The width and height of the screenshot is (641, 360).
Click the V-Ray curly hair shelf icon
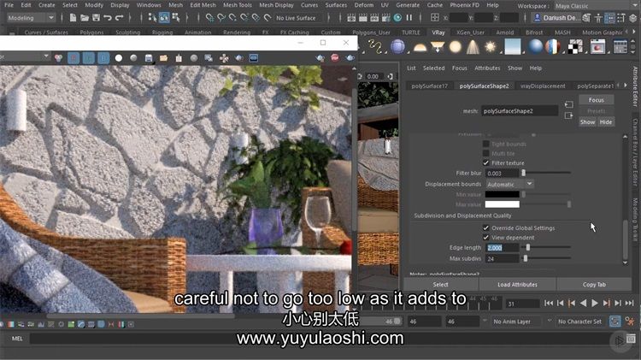375,47
